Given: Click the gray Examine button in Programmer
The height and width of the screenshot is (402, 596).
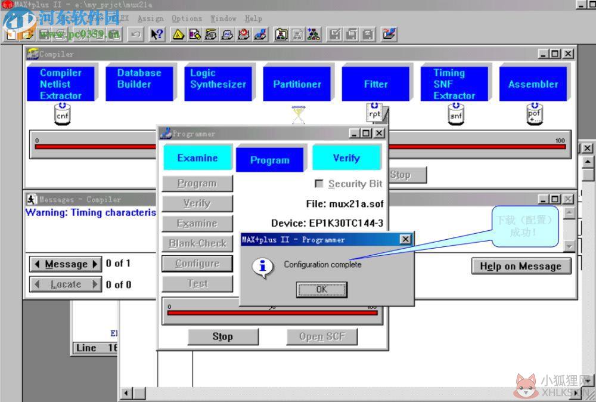Looking at the screenshot, I should pos(197,223).
